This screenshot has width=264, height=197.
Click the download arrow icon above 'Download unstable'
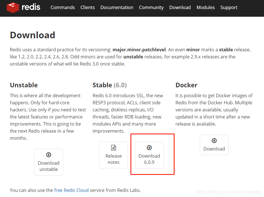tap(49, 155)
